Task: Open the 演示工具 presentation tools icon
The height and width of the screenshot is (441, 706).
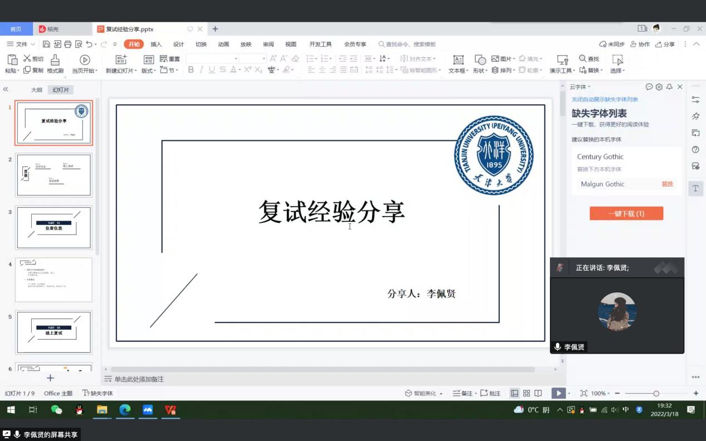Action: 562,60
